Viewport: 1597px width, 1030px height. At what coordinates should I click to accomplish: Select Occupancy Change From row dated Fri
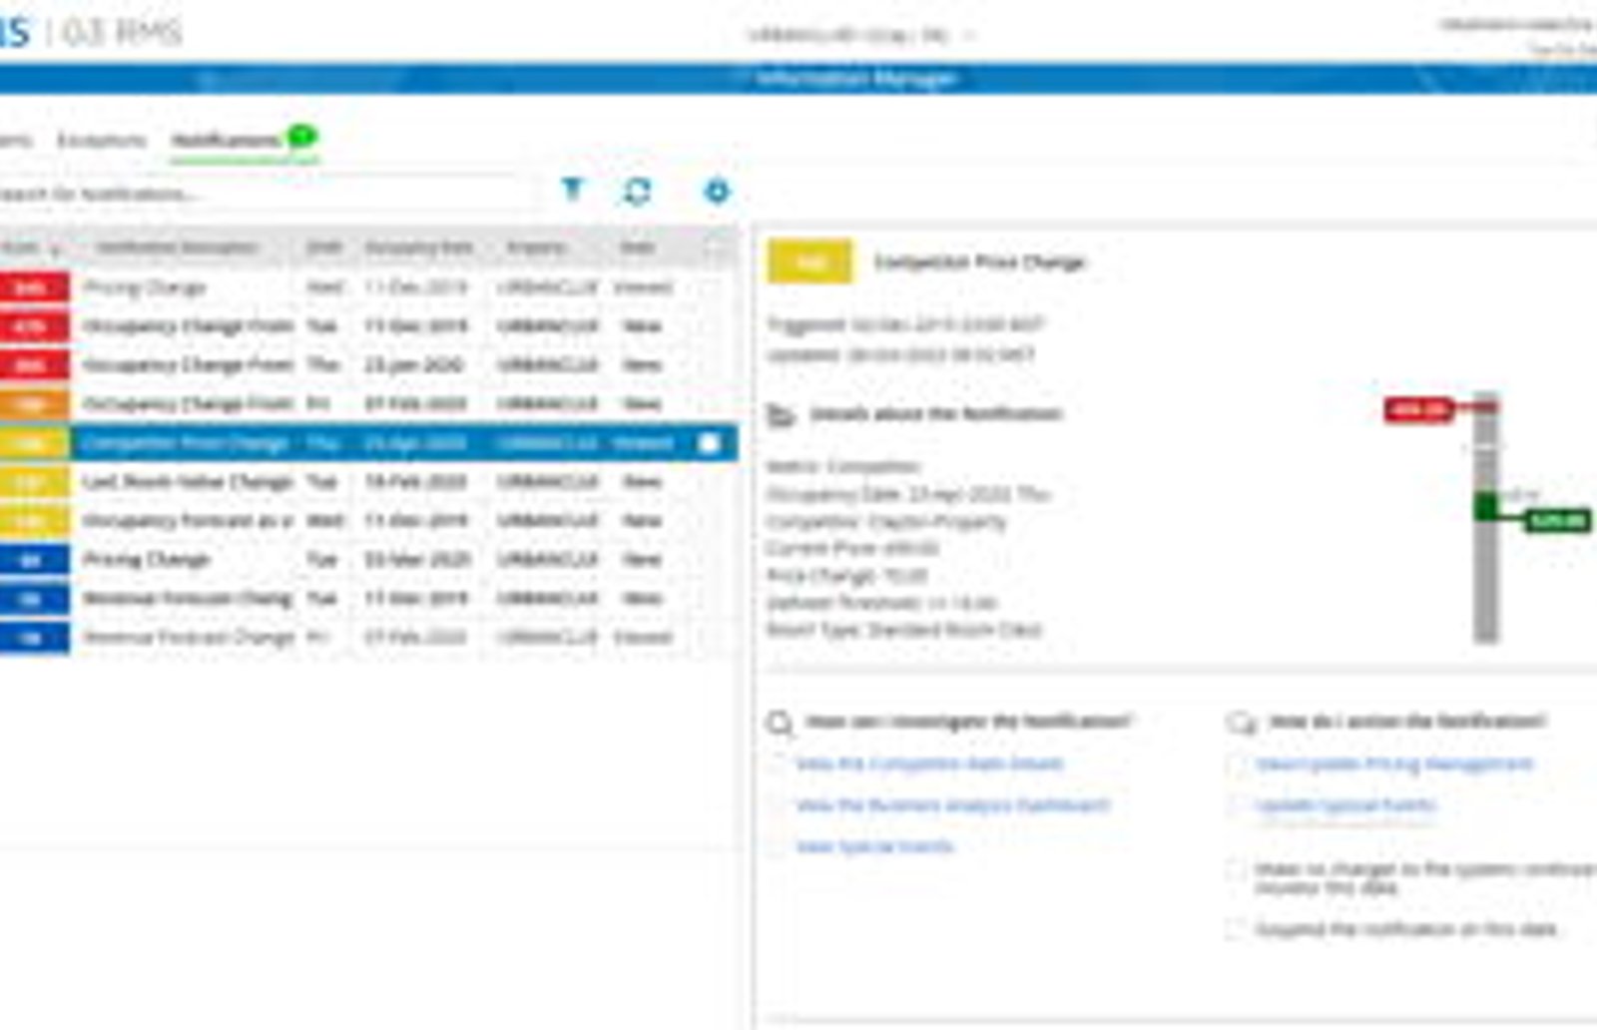[367, 404]
